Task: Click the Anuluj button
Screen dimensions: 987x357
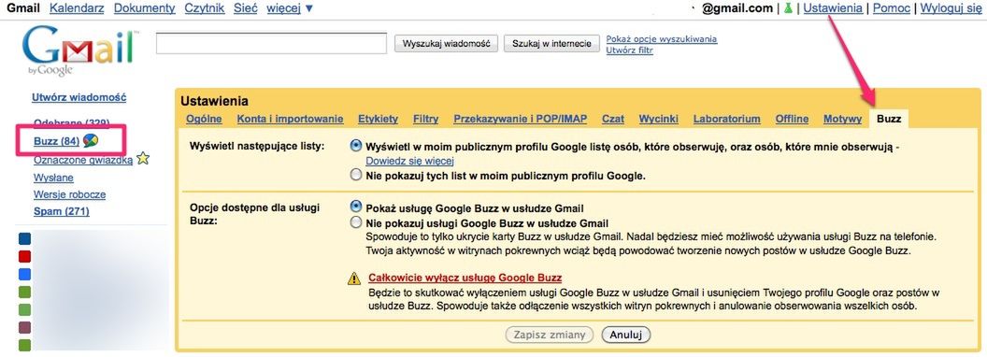Action: tap(625, 335)
